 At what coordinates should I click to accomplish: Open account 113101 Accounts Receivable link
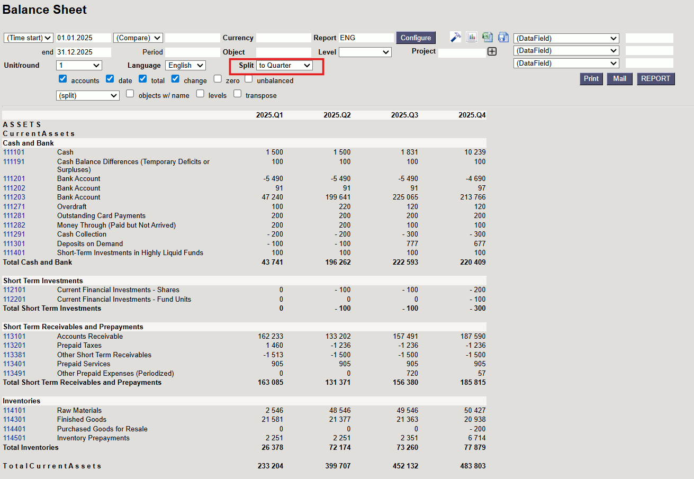[14, 336]
